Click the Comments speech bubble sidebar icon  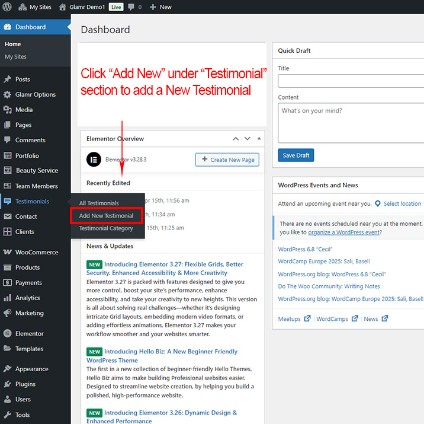(7, 140)
